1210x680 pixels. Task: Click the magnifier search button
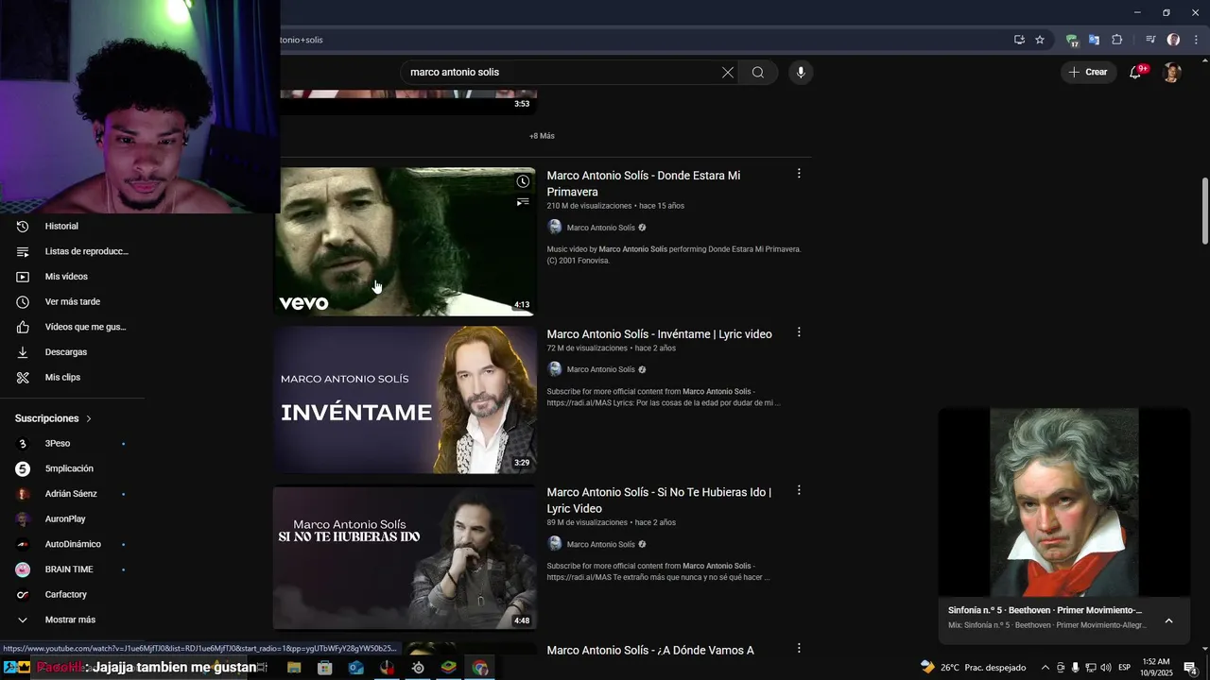758,73
